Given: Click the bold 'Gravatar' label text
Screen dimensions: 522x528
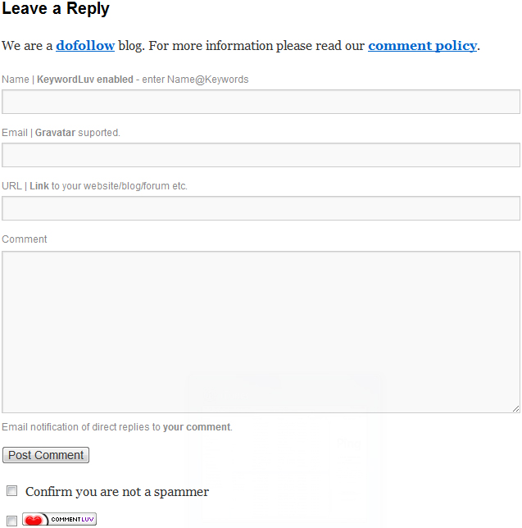Looking at the screenshot, I should click(x=55, y=133).
